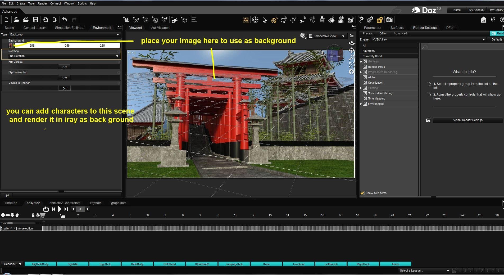Click the Render camera icon
Screen dimensions: 504x275
tap(389, 20)
